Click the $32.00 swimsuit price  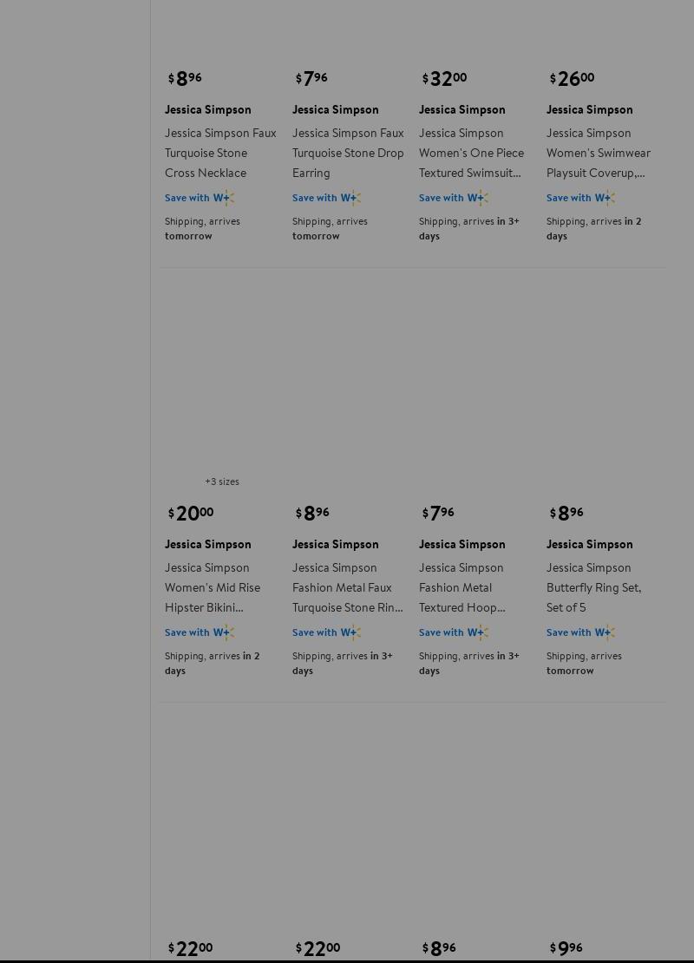pyautogui.click(x=445, y=79)
